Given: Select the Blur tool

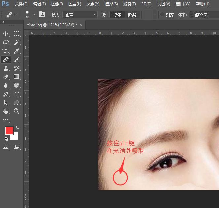Looking at the screenshot, I should click(x=6, y=85).
